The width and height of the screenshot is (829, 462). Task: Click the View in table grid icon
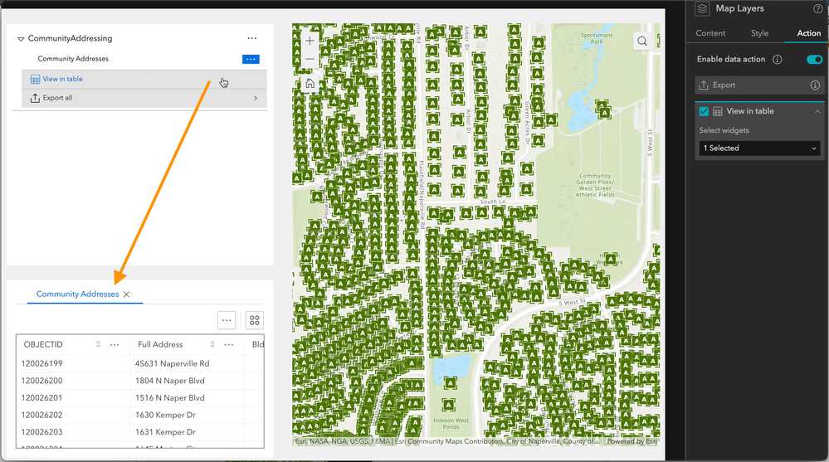(x=35, y=80)
